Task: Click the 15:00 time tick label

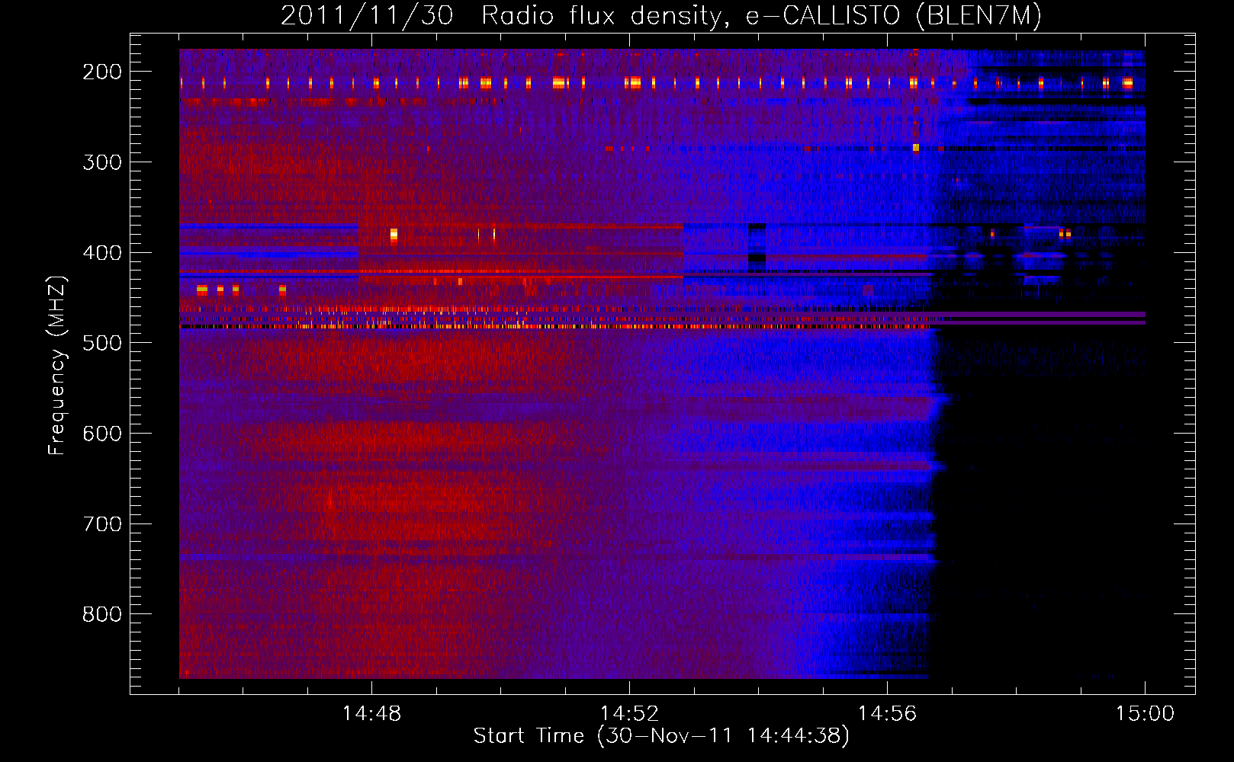Action: [x=1145, y=714]
